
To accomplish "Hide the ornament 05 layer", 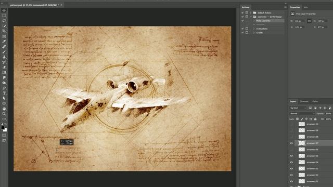I will click(291, 156).
